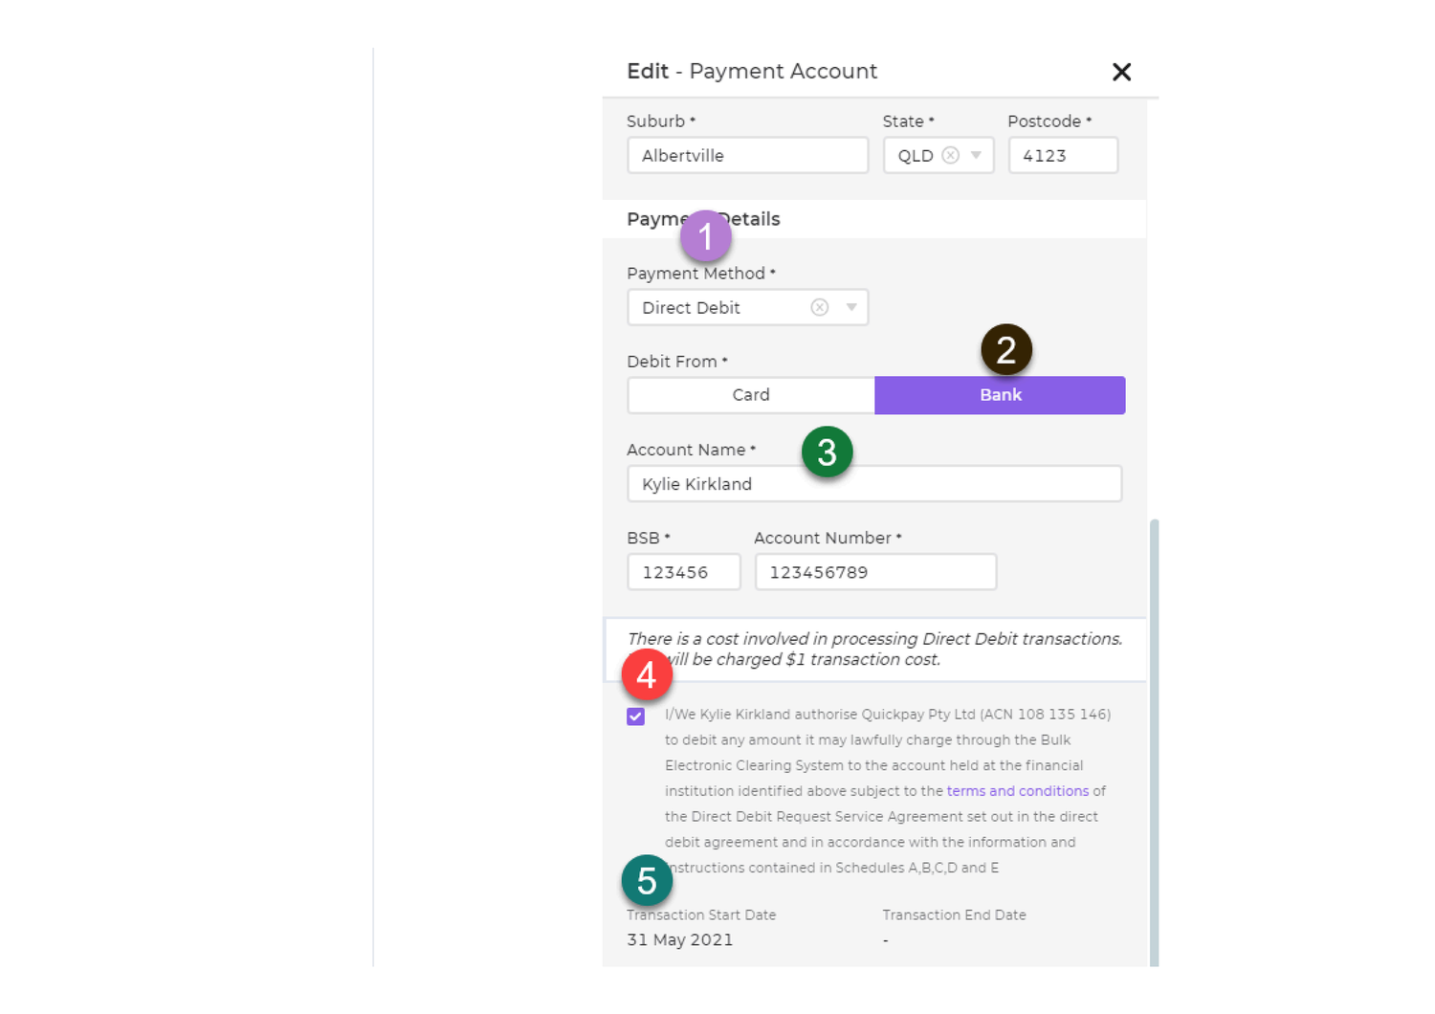Select the Account Name field for Kylie Kirkland

(873, 483)
